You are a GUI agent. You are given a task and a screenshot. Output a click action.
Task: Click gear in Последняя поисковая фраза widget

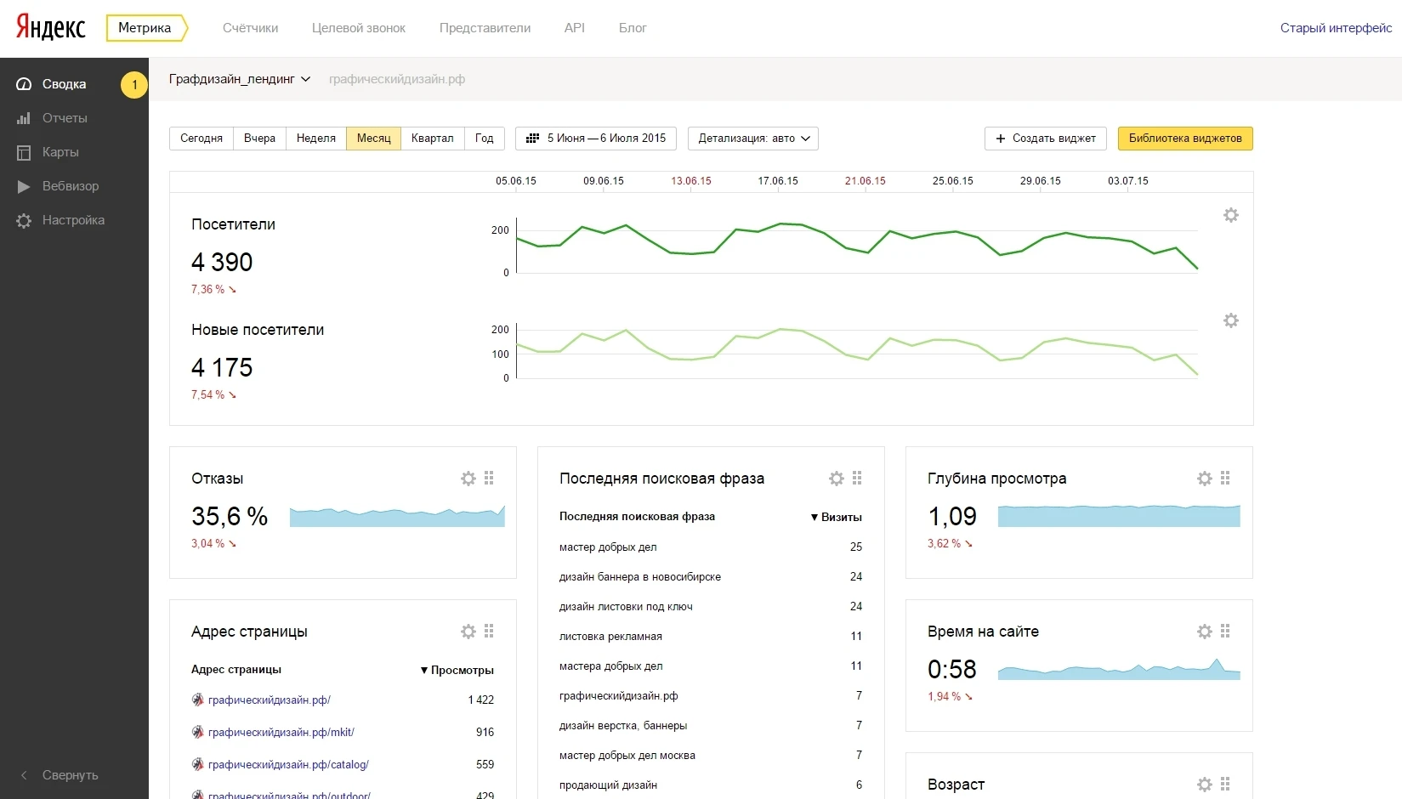(837, 479)
